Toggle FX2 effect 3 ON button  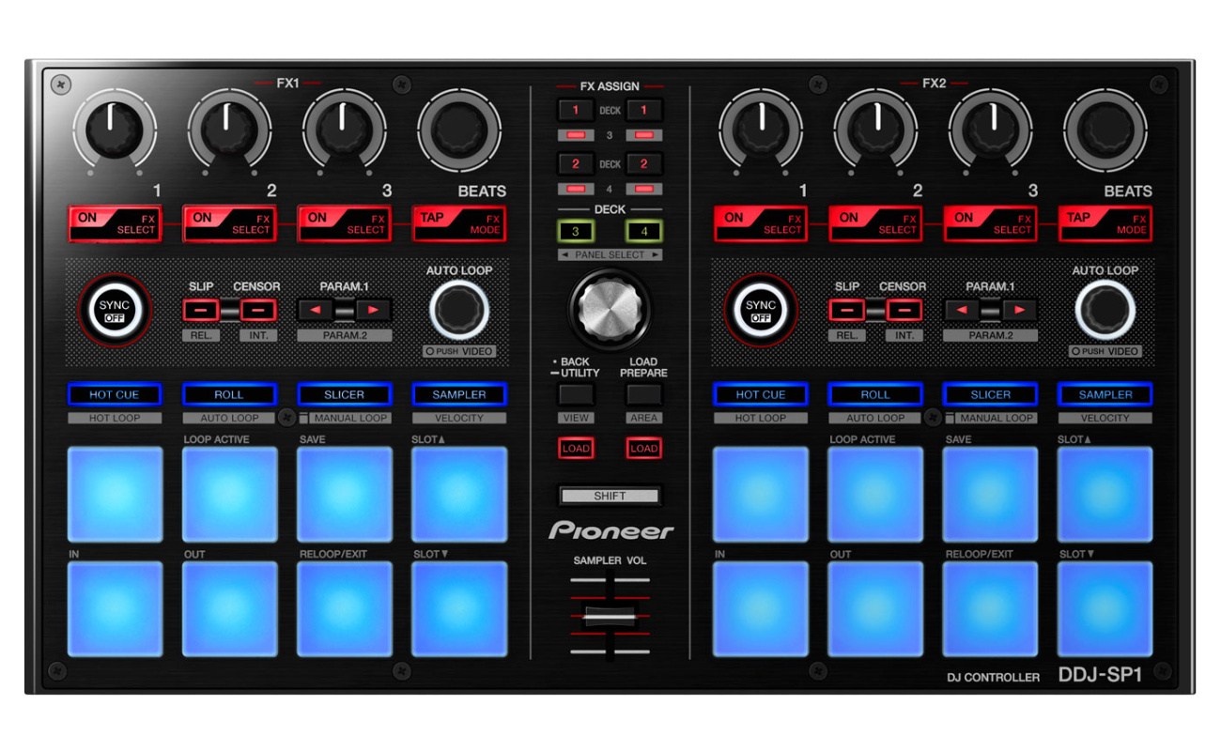(990, 223)
